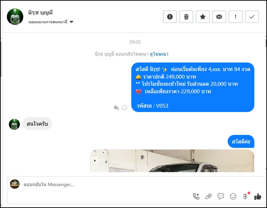
Task: Open saved replies speech-bubble icon
Action: [221, 196]
